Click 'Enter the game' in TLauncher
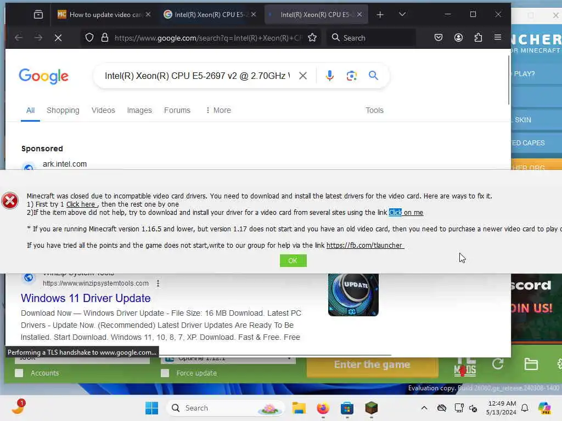562x421 pixels. (373, 365)
